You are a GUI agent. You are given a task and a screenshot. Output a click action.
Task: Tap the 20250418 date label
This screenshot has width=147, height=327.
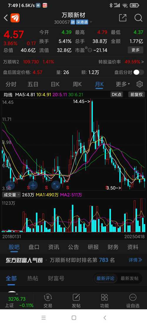[x=134, y=237]
